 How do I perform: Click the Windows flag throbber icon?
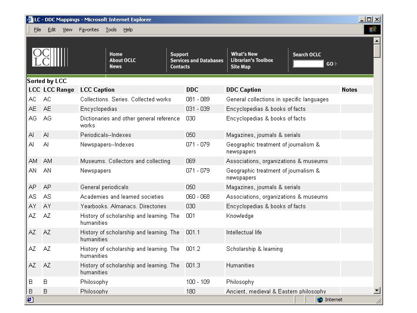pos(372,30)
